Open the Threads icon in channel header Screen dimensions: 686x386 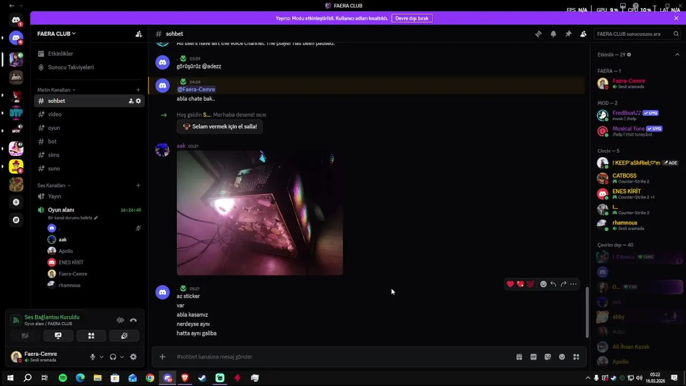(x=538, y=34)
